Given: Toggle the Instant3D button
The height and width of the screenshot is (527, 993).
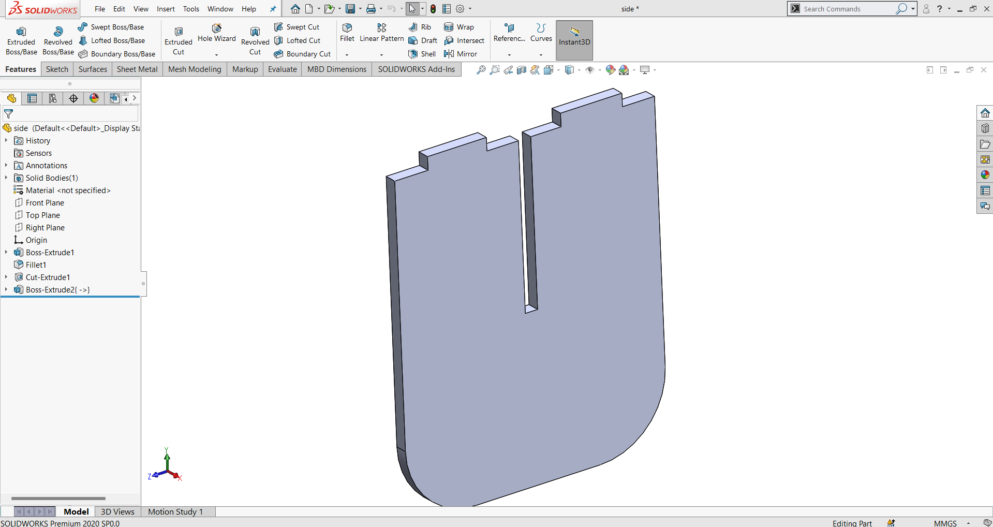Looking at the screenshot, I should [574, 40].
